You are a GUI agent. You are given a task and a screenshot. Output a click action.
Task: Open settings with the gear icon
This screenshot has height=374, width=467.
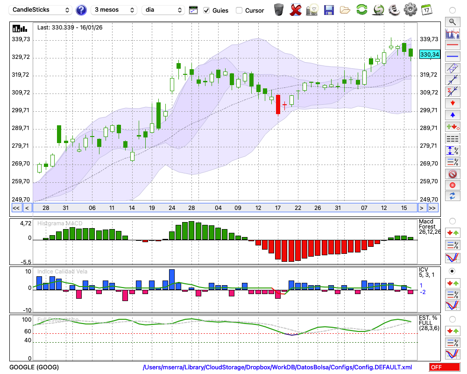pyautogui.click(x=410, y=9)
